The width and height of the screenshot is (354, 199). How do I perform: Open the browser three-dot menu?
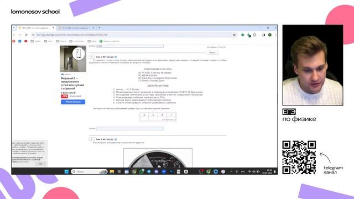(x=275, y=35)
